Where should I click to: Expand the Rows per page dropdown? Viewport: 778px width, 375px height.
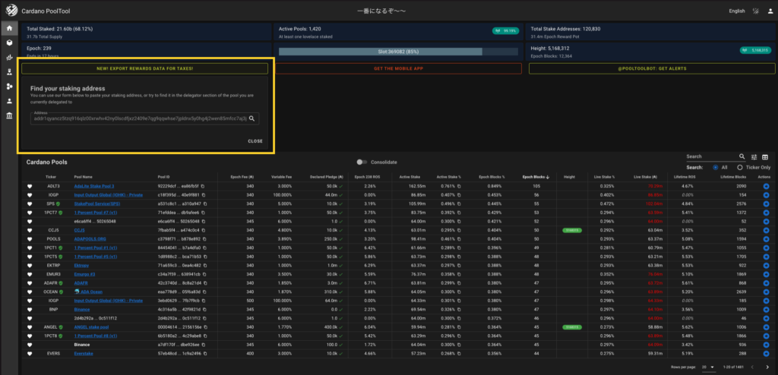click(x=708, y=367)
